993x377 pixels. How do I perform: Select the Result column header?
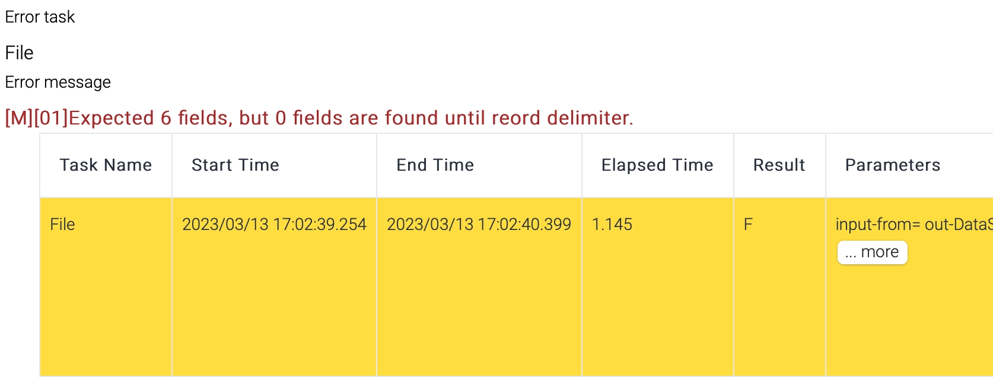tap(779, 165)
